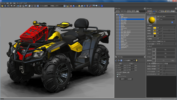Click the open folder icon in toolbar
This screenshot has width=177, height=100.
[x=2, y=6]
